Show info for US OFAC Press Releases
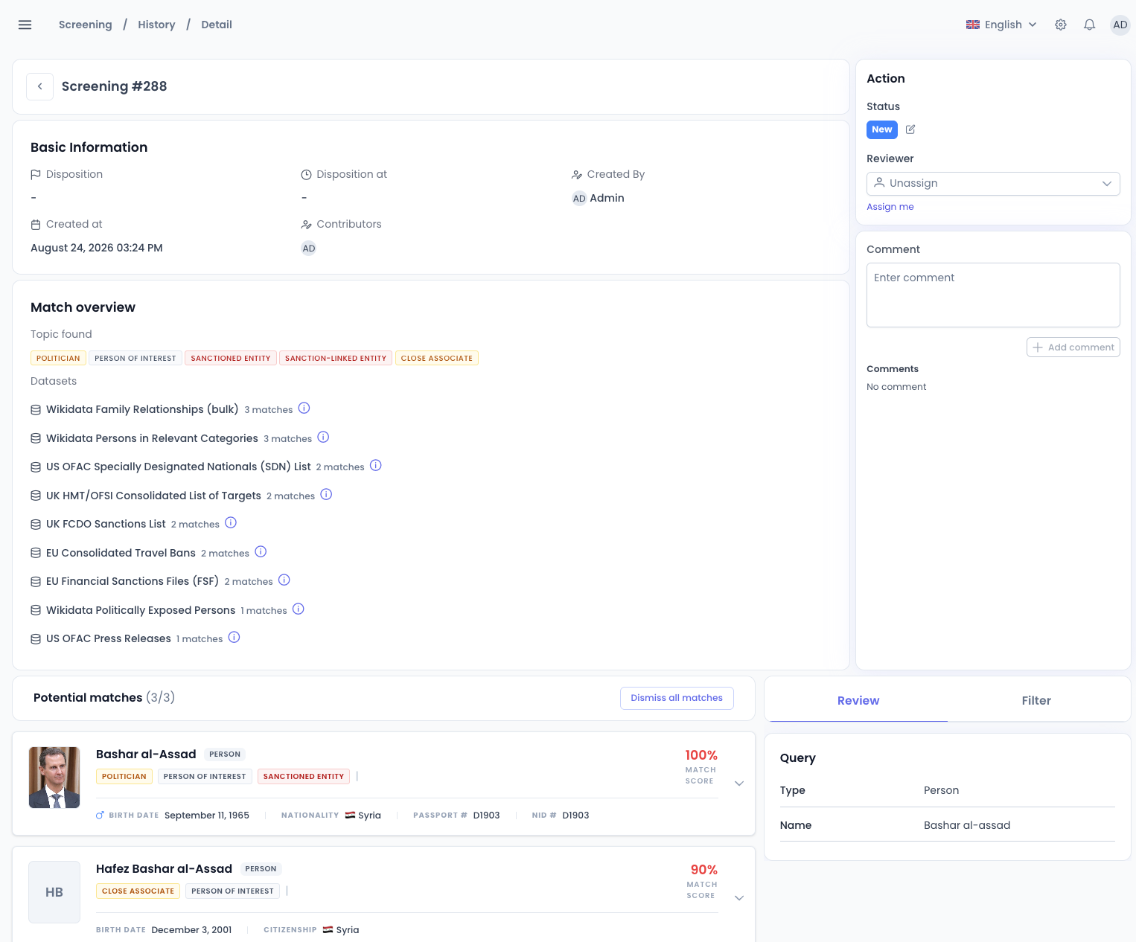Viewport: 1136px width, 942px height. tap(234, 638)
